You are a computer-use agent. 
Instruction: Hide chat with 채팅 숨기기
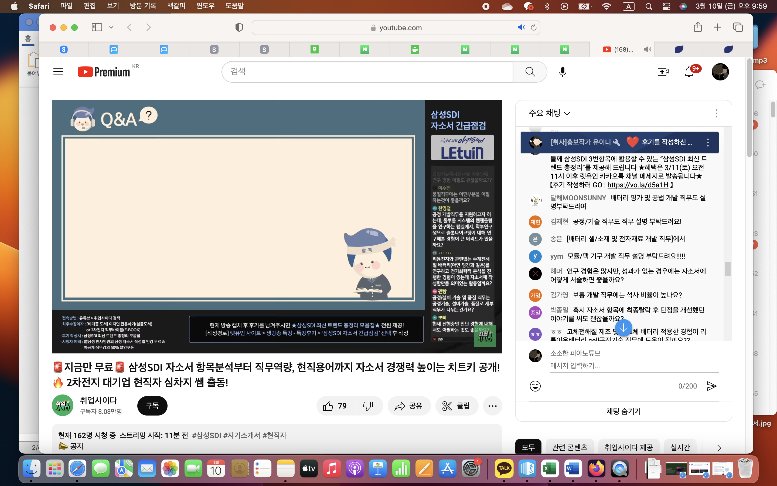(623, 411)
